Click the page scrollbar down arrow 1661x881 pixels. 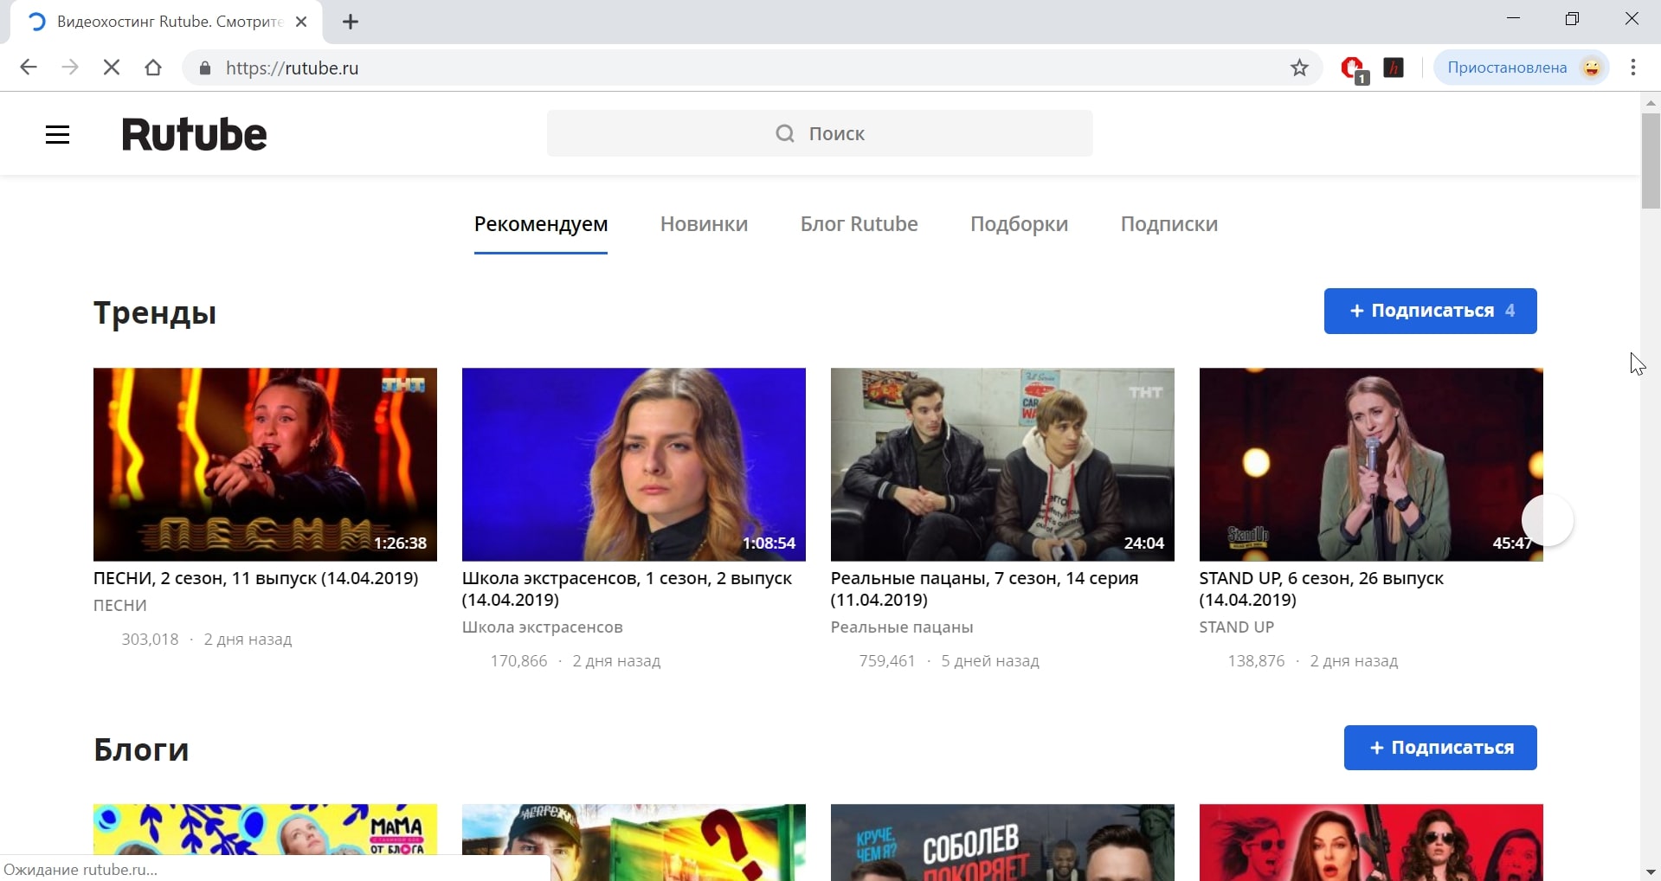1651,872
